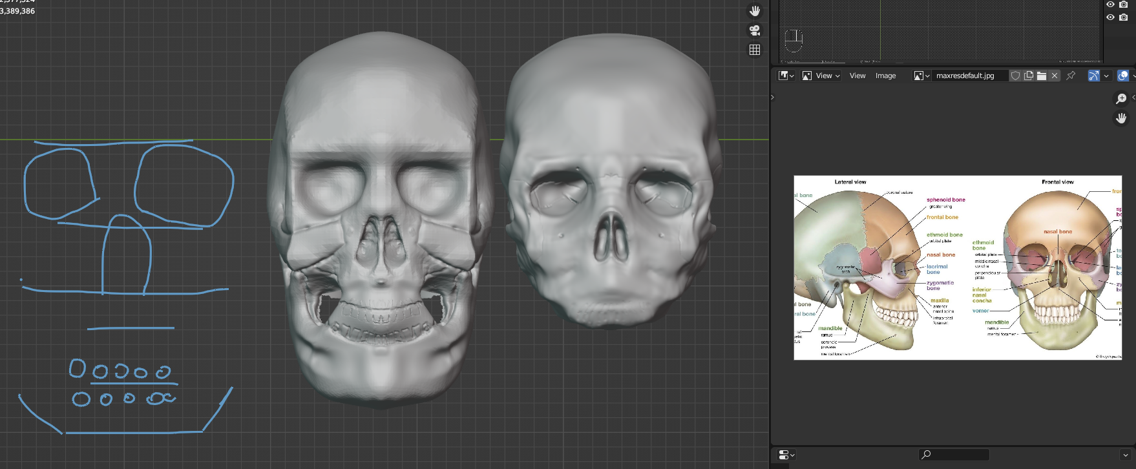The width and height of the screenshot is (1136, 469).
Task: Toggle render camera of the second outliner item
Action: coord(1124,17)
